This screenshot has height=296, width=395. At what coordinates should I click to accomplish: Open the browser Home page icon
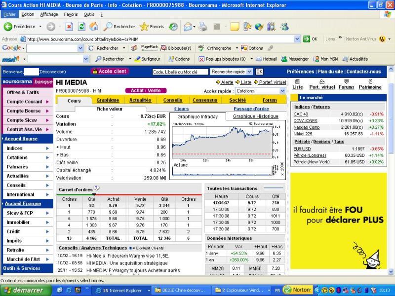pos(94,27)
